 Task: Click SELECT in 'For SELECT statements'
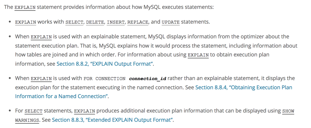[x=33, y=111]
